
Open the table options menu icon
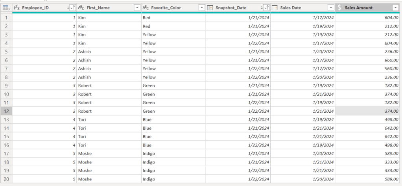(6, 7)
